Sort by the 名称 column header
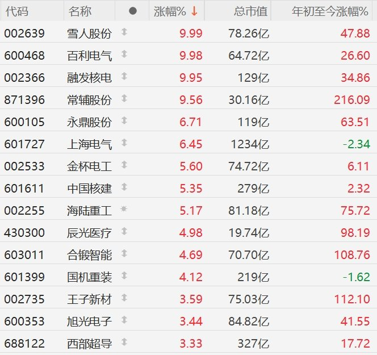Screen dimensions: 377x355 [x=80, y=11]
